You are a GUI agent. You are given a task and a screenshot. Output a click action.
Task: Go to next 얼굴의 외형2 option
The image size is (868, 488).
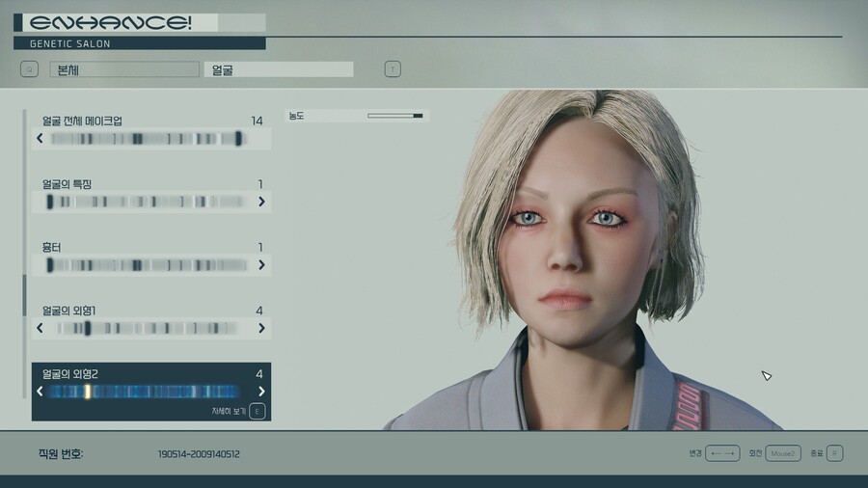tap(261, 391)
